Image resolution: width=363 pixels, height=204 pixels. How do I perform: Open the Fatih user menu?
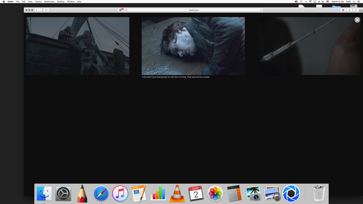pos(348,2)
